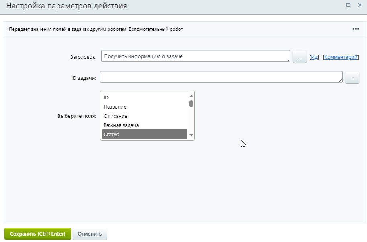Viewport: 367px width, 242px height.
Task: Click resize handle of Заголовок text area
Action: point(288,60)
